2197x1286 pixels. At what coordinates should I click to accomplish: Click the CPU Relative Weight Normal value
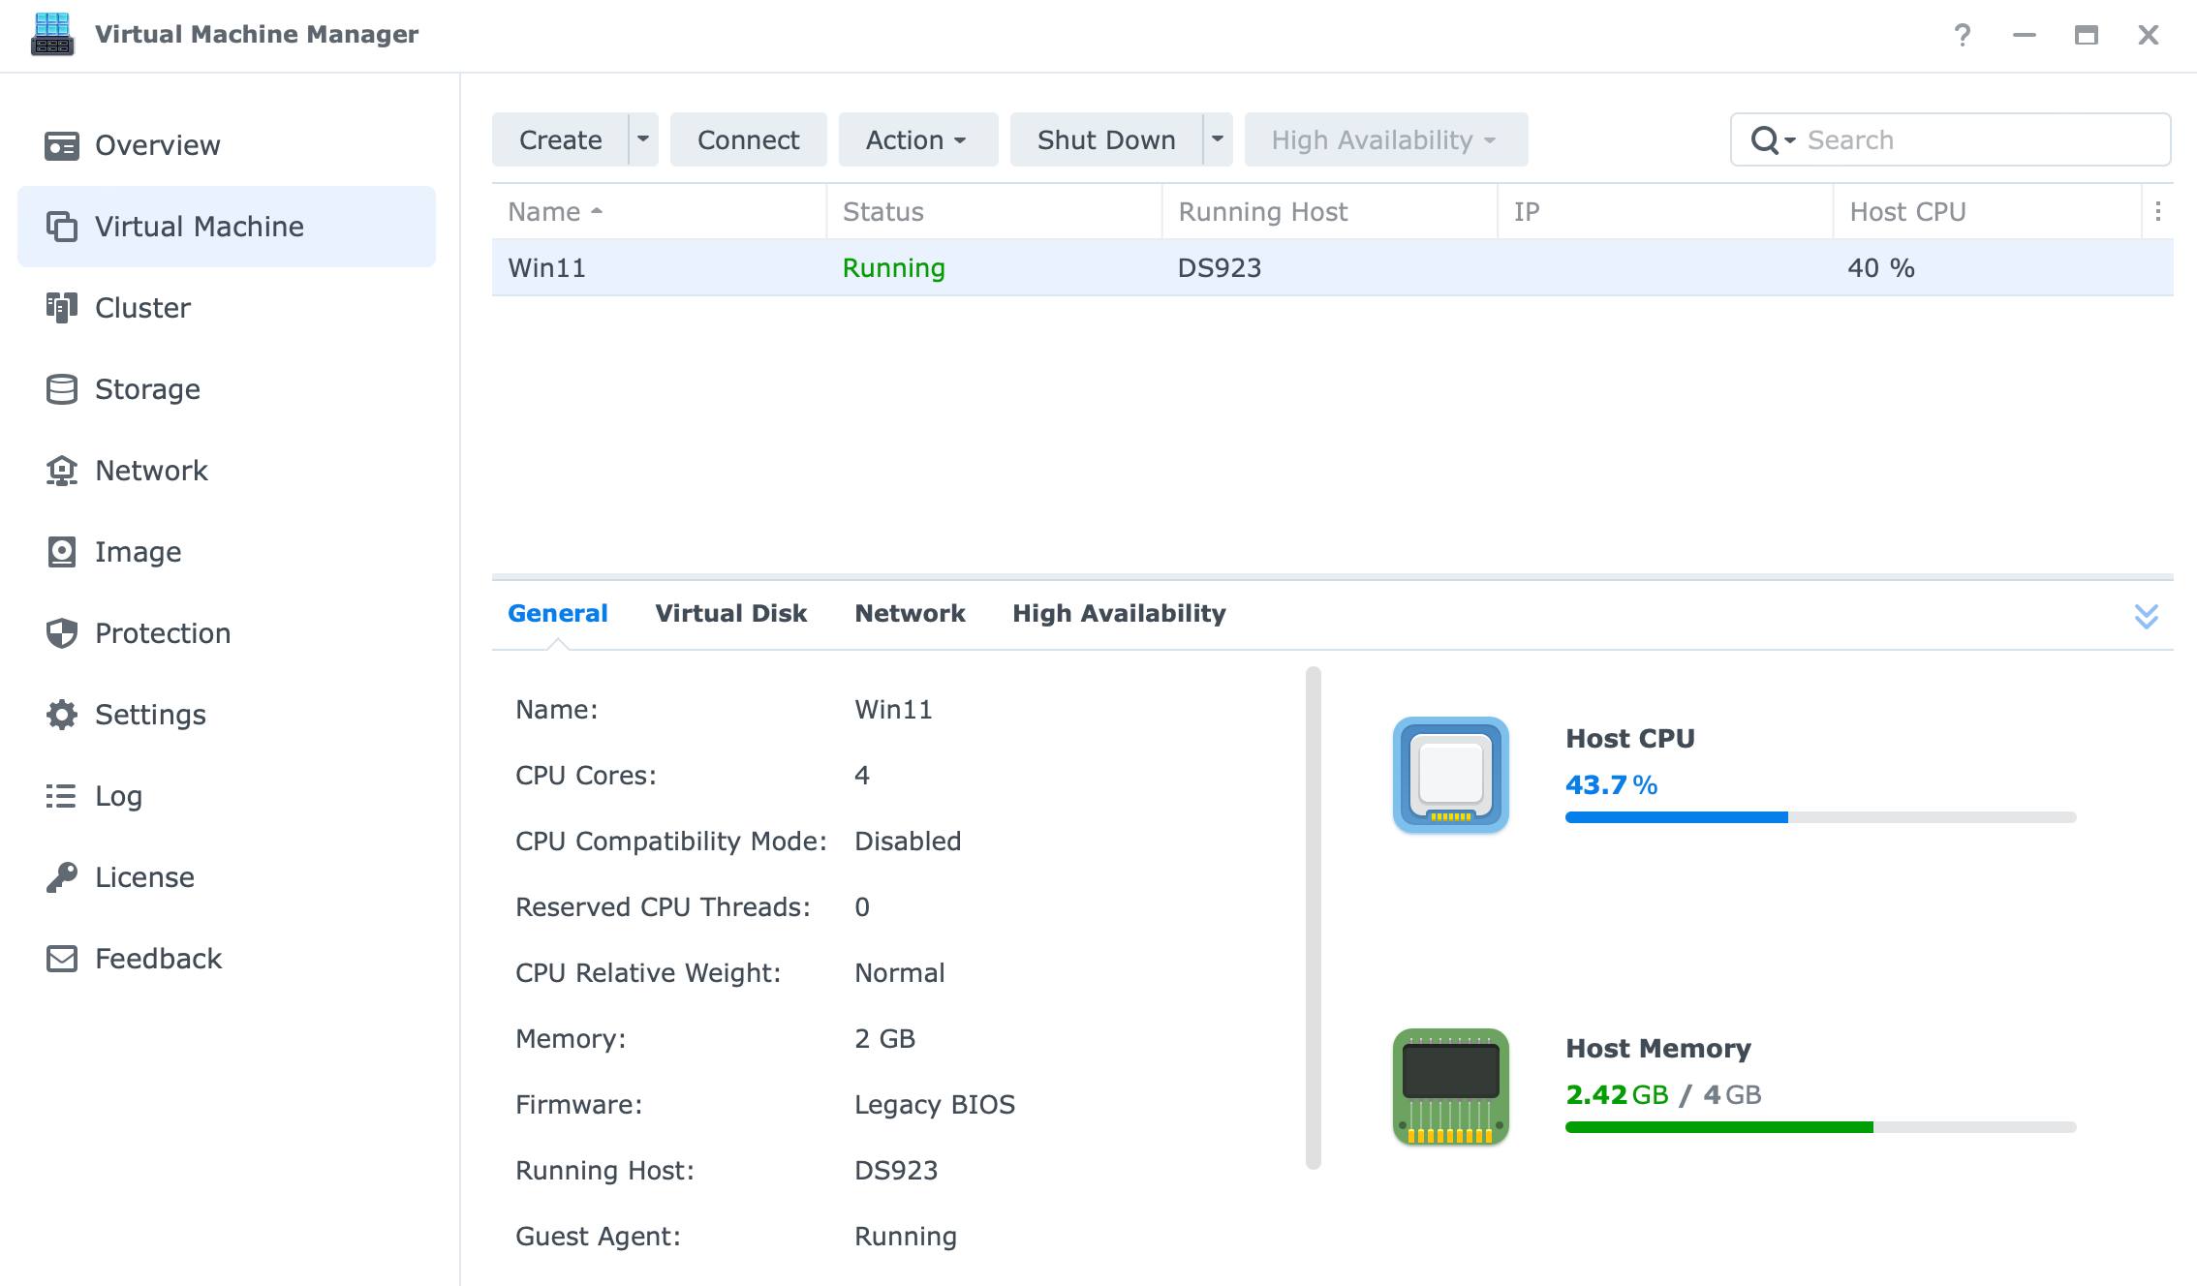point(899,972)
